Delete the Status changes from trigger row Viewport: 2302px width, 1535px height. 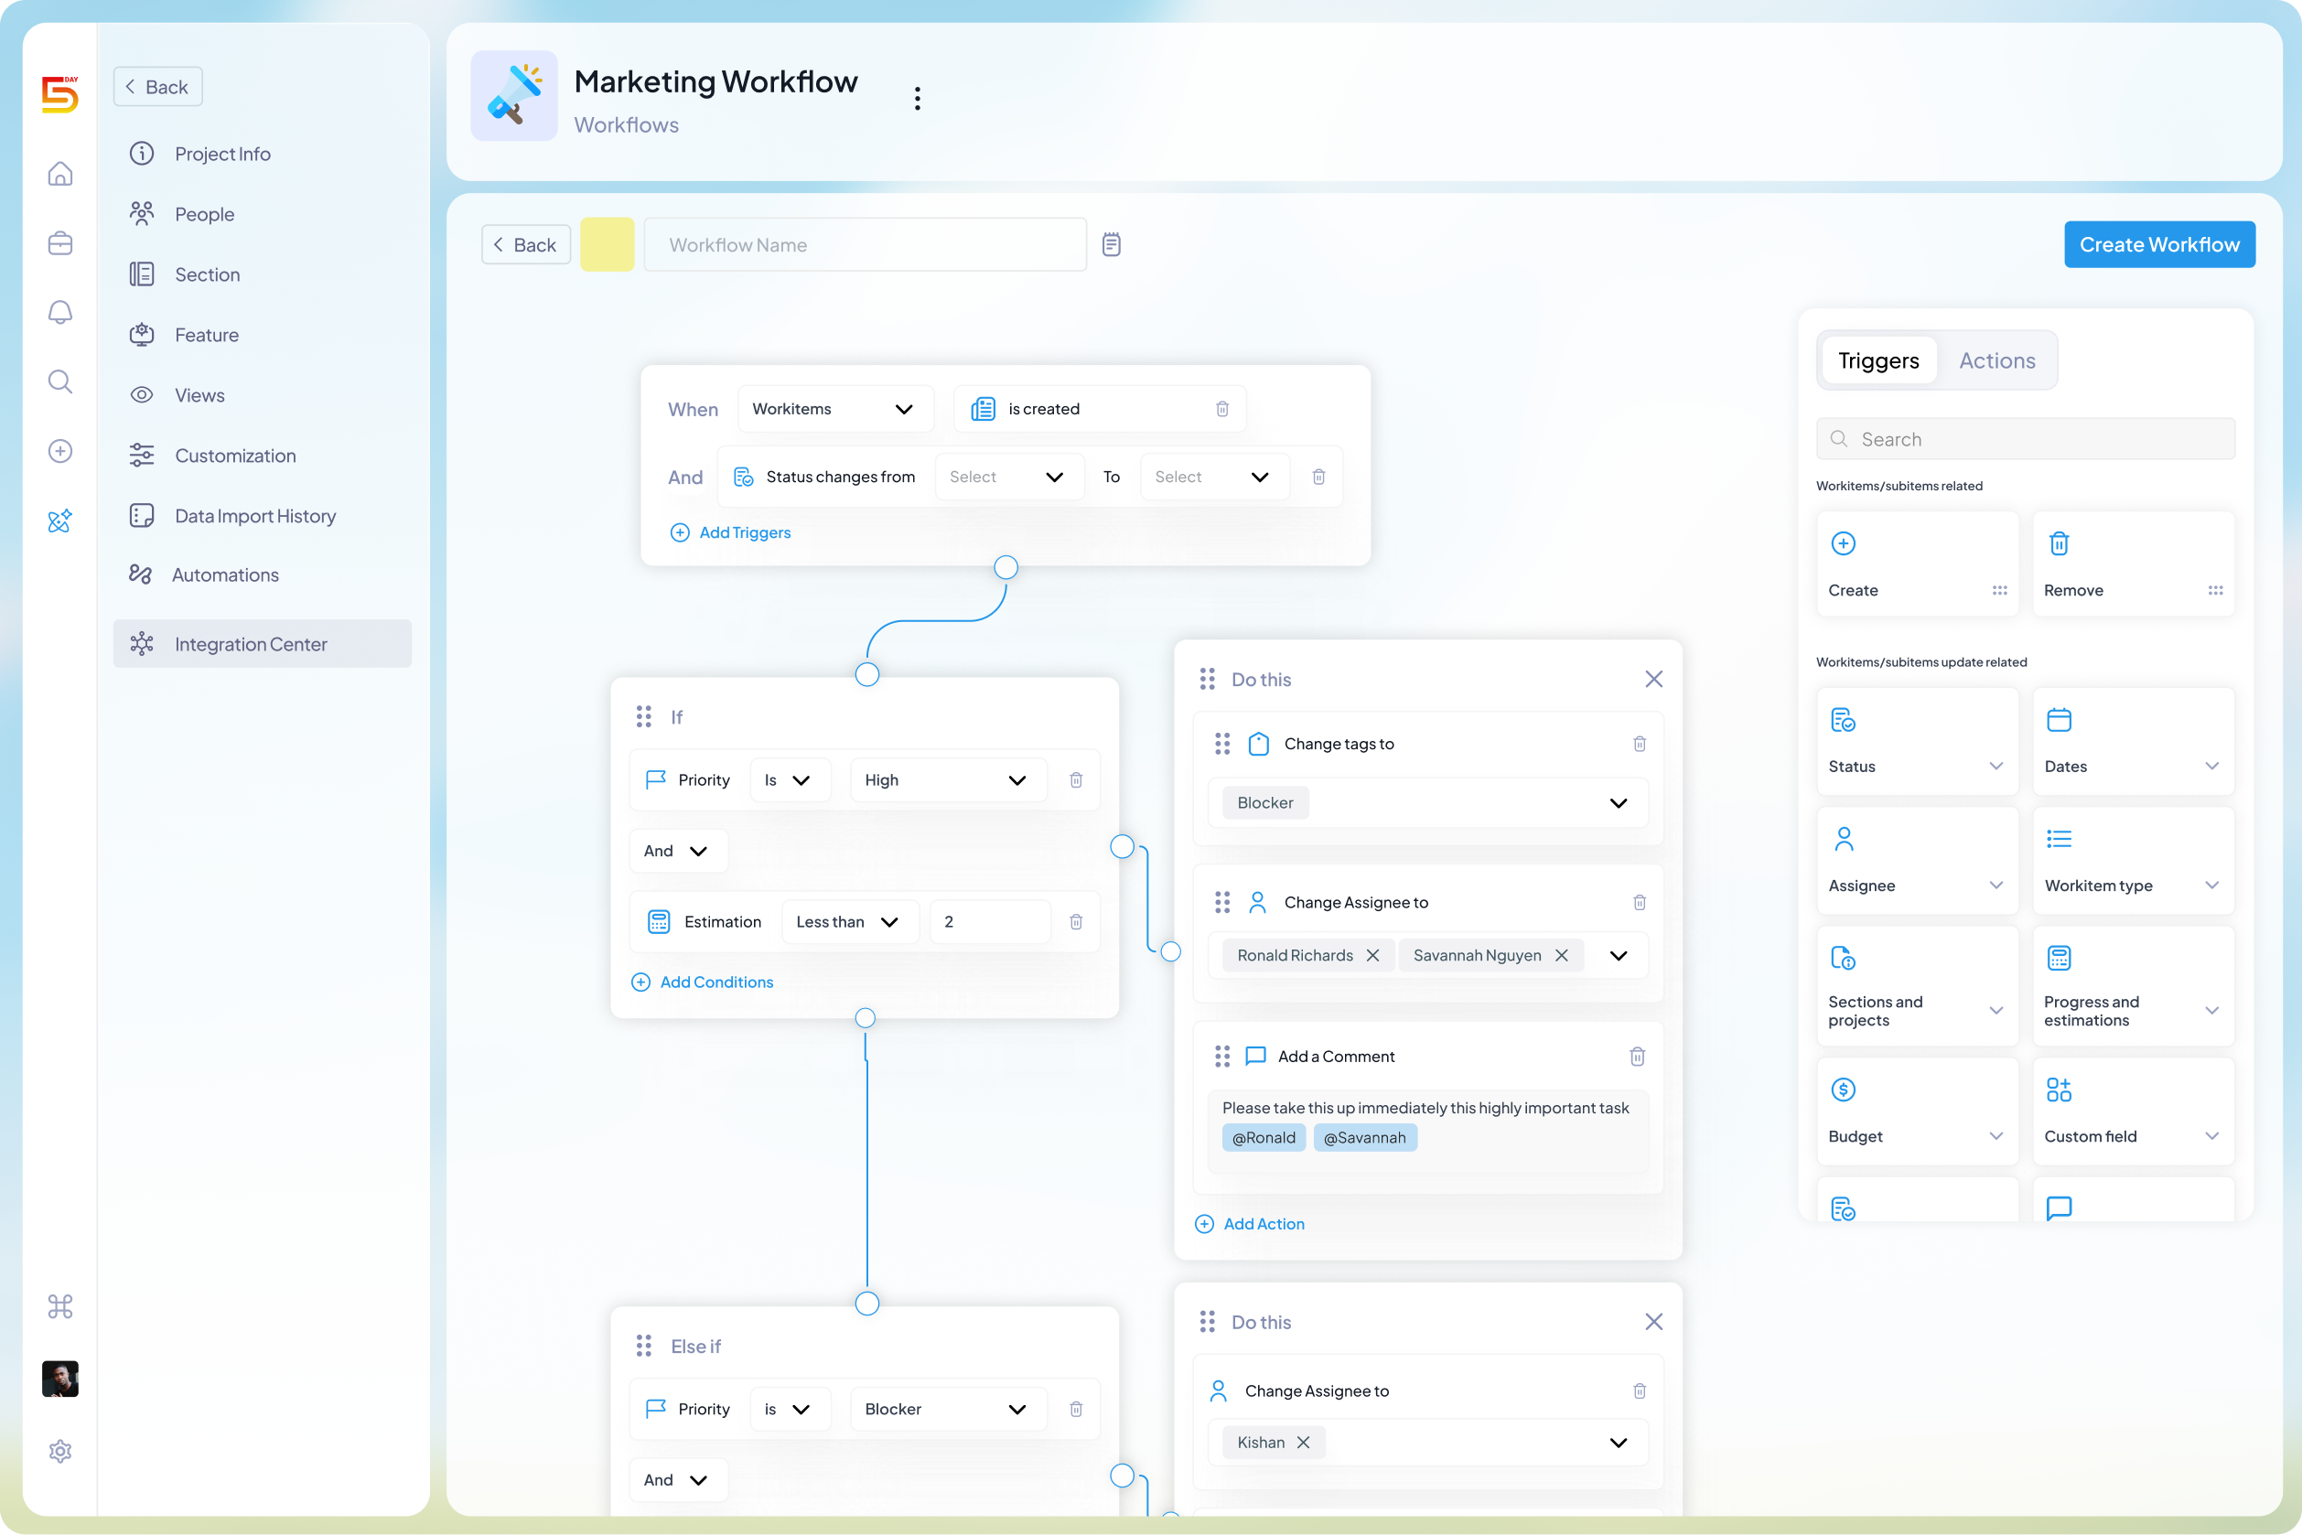point(1318,477)
